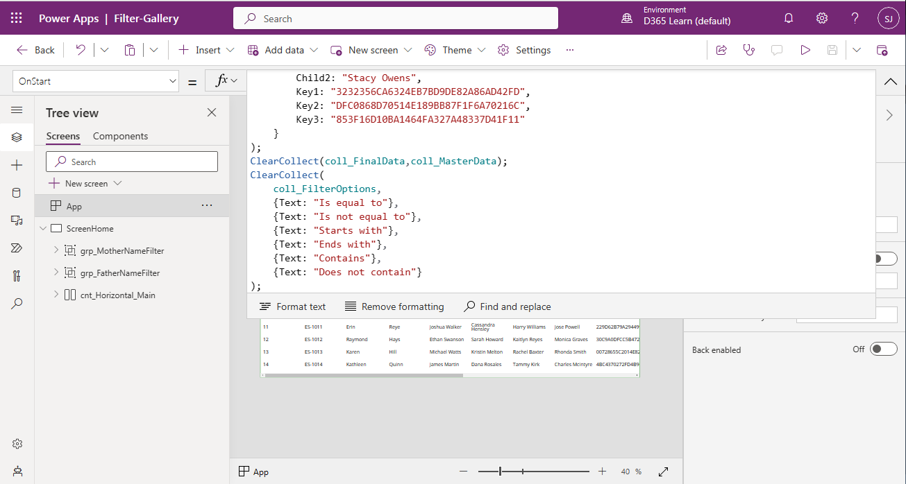Click the Publish icon

(882, 50)
